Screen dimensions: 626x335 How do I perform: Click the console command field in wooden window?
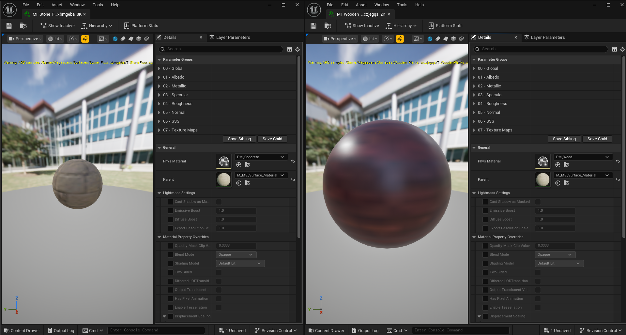click(x=460, y=330)
